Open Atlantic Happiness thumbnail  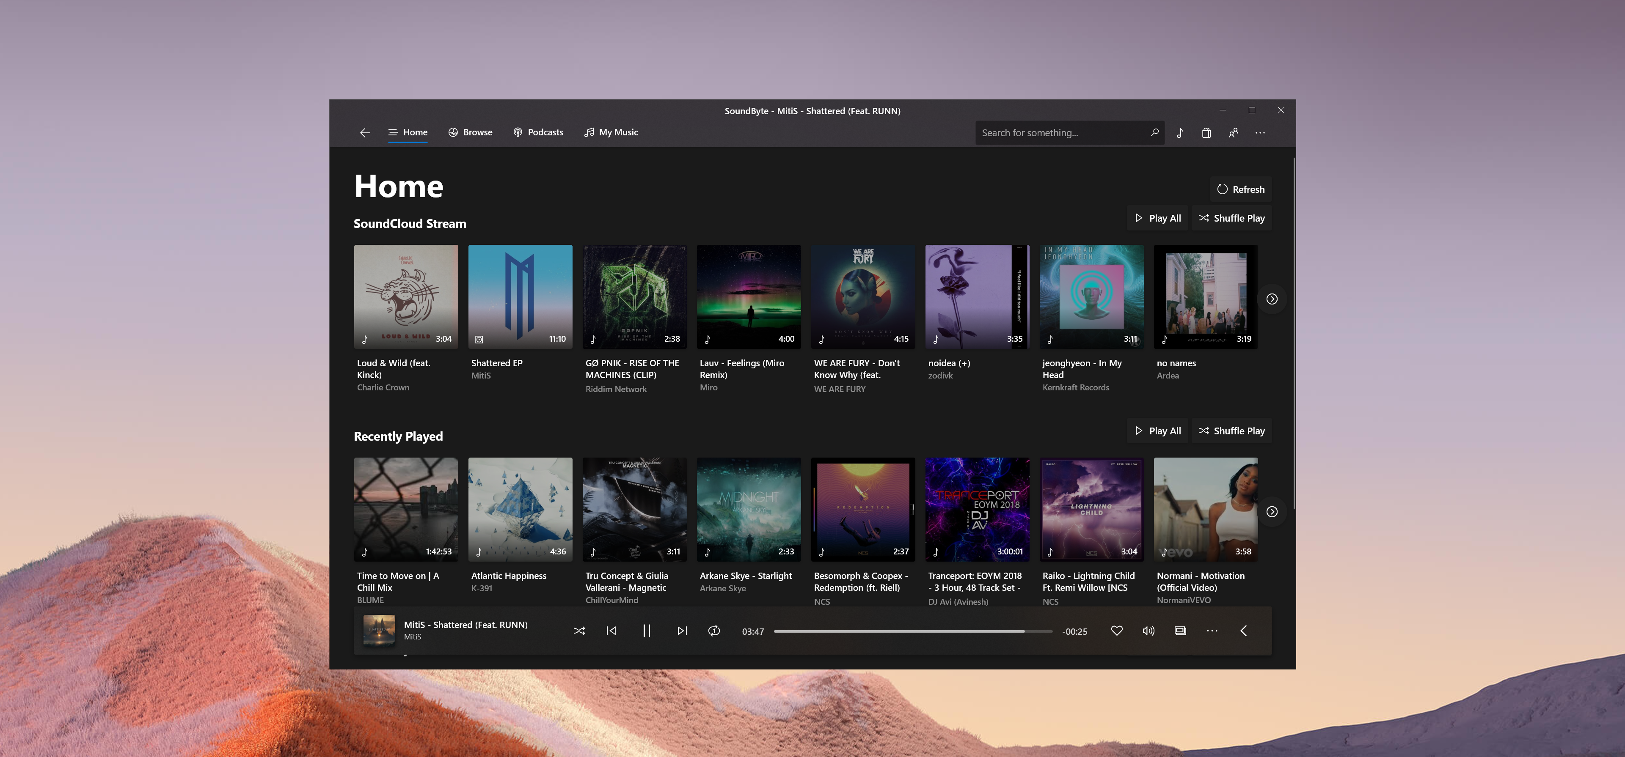(521, 510)
